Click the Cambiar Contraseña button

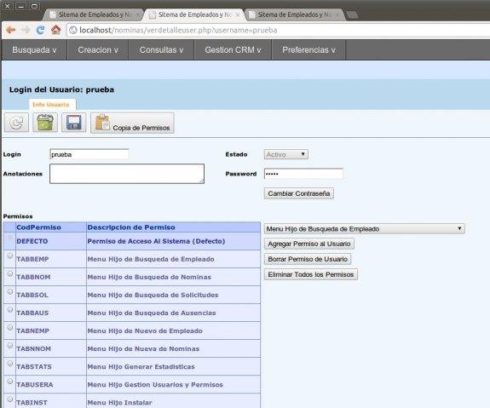point(299,193)
